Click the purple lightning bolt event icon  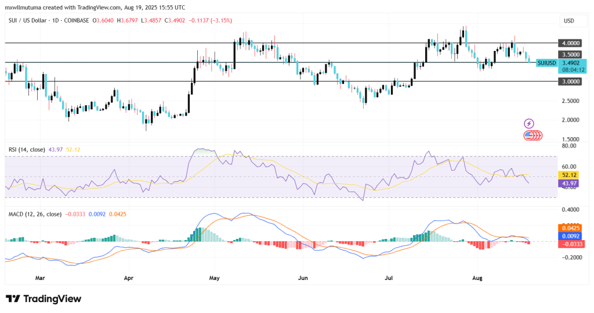tap(528, 123)
